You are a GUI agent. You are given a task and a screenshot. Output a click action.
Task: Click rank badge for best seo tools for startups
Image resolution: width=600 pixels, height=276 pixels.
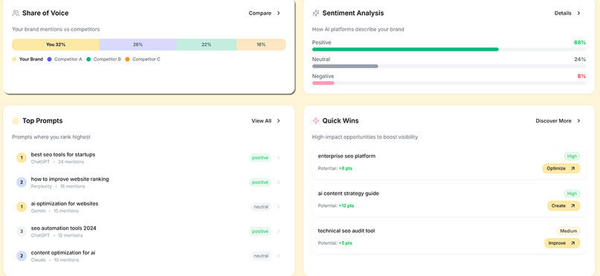click(22, 158)
